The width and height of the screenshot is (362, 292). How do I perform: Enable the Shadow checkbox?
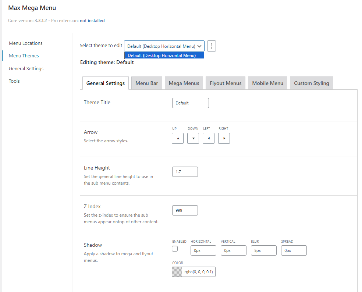click(x=175, y=249)
